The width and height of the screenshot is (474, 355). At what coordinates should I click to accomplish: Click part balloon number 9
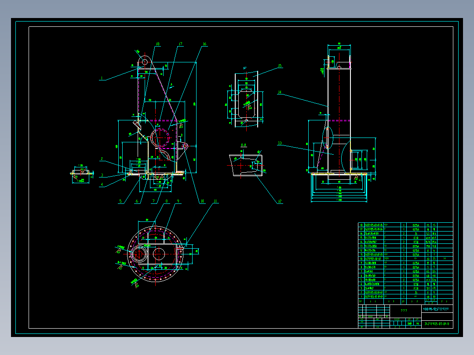[178, 201]
